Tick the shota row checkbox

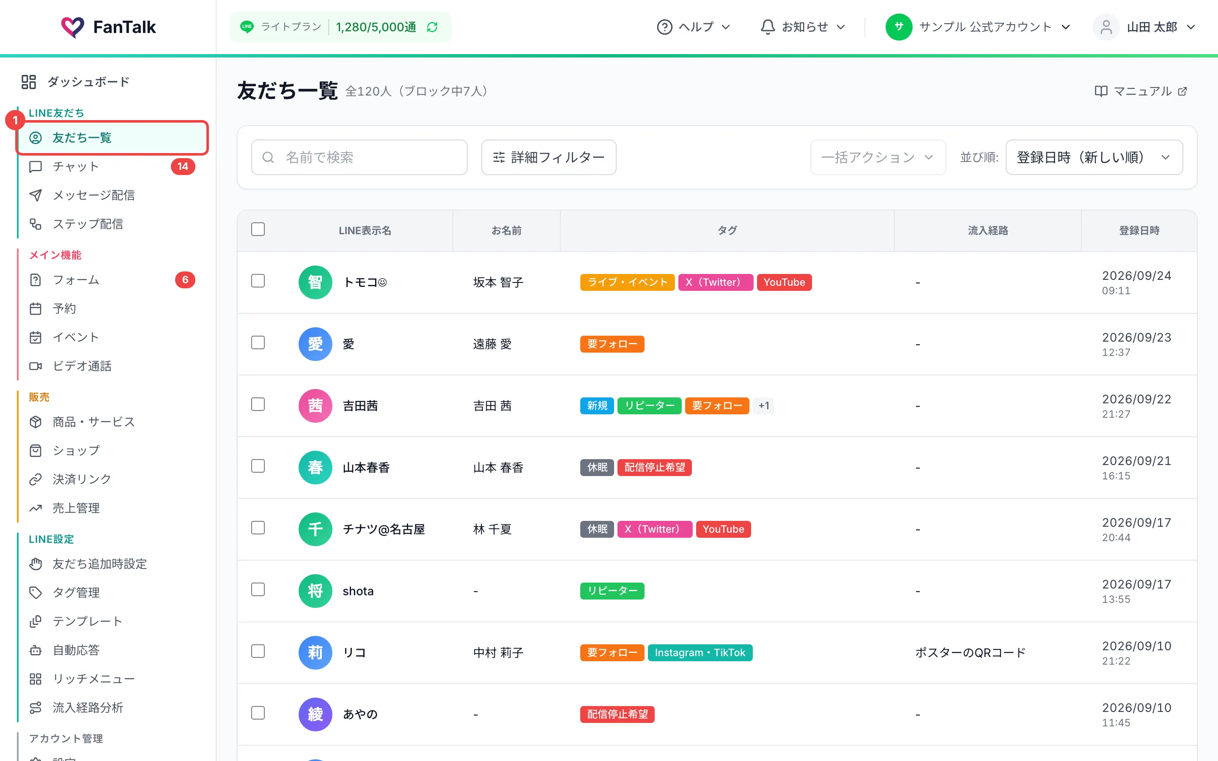coord(258,589)
